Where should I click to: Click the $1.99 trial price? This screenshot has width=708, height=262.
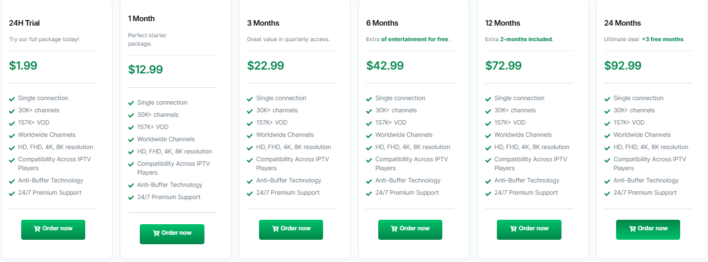23,66
